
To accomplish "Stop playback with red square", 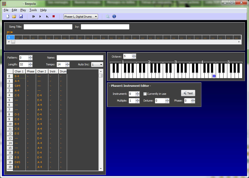I will point(54,16).
